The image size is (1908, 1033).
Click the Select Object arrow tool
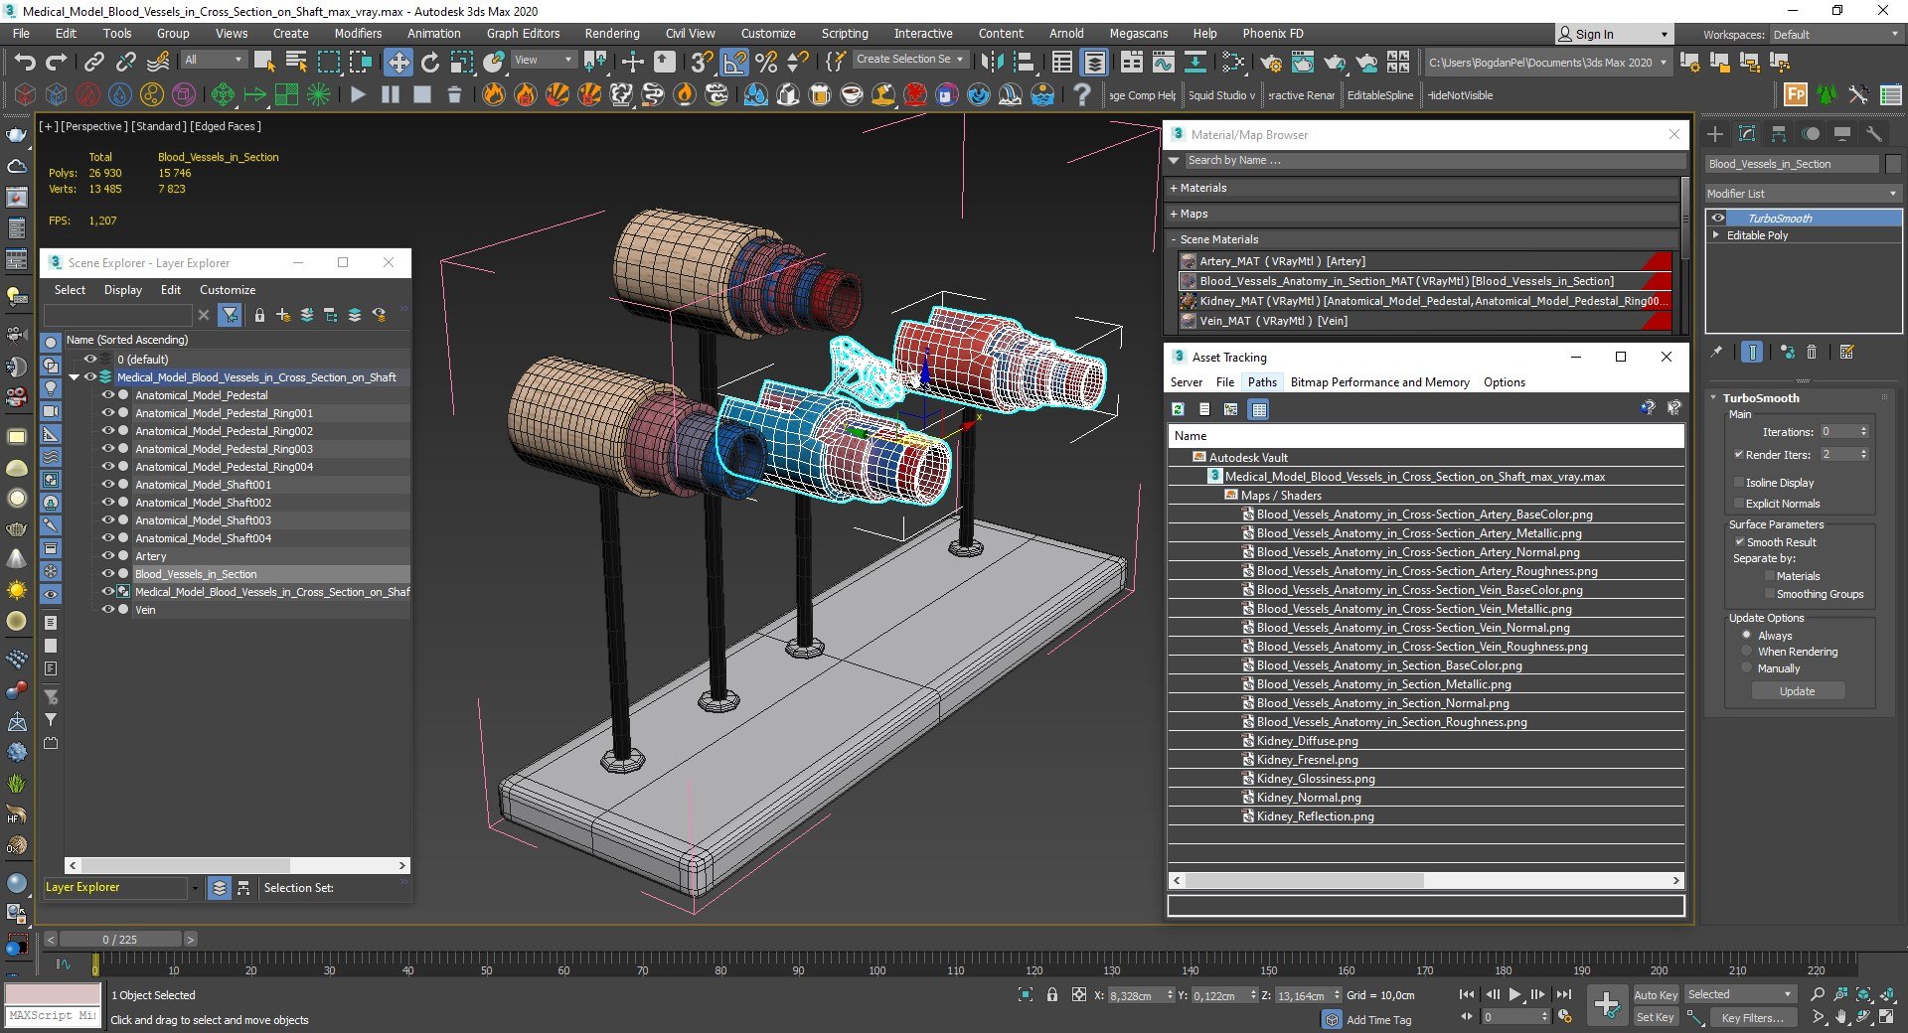264,62
